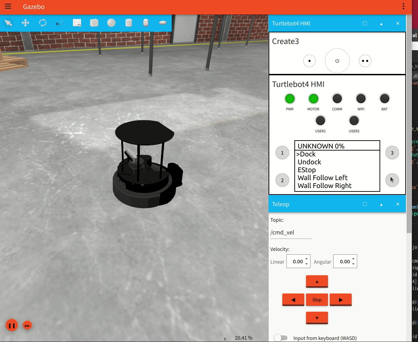Click the /cmd_vel topic input field

[291, 232]
